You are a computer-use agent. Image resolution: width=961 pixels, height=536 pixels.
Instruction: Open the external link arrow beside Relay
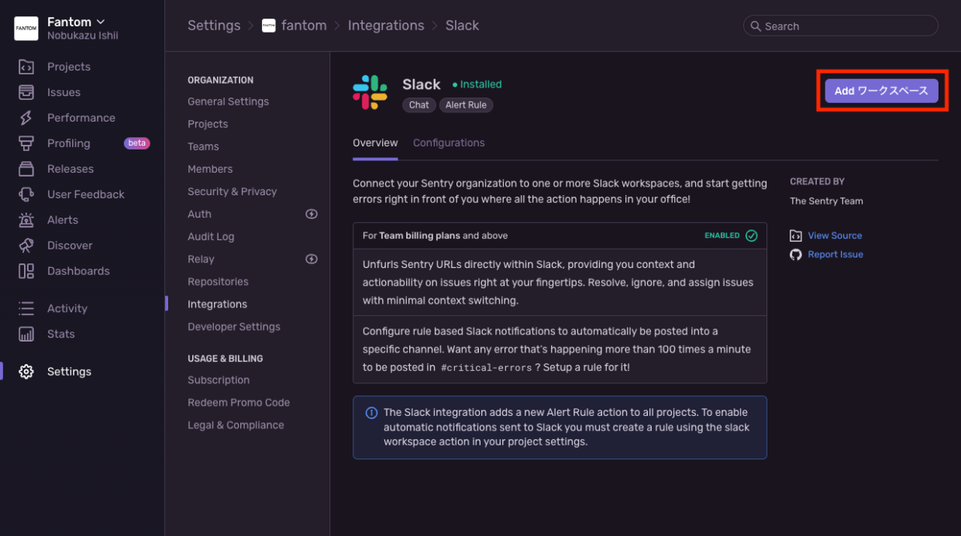(311, 259)
